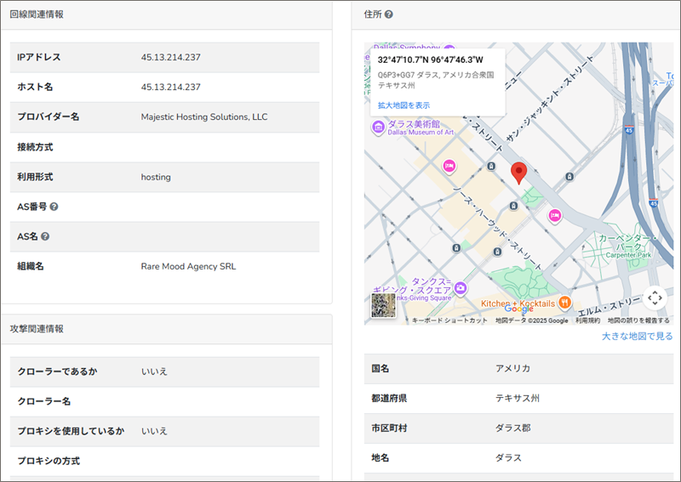Viewport: 681px width, 482px height.
Task: Click the IP address value 45.13.214.237
Action: 171,57
